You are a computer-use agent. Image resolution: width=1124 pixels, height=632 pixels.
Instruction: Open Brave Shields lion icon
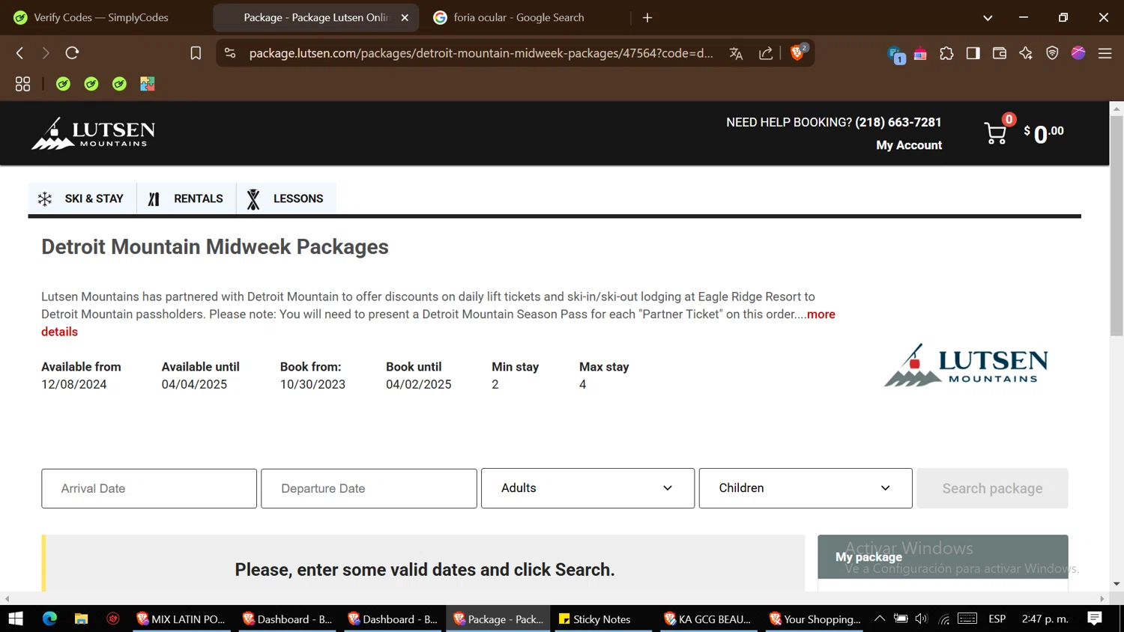click(x=798, y=52)
